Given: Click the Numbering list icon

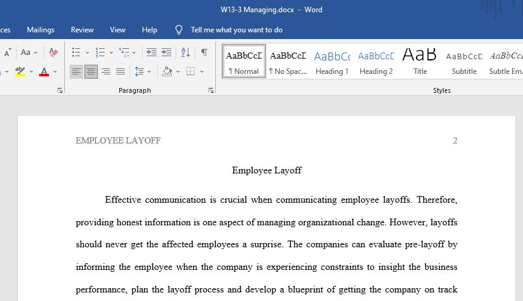Looking at the screenshot, I should pyautogui.click(x=100, y=53).
